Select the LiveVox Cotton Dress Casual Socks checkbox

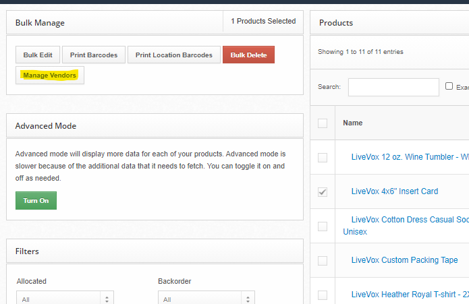coord(323,226)
